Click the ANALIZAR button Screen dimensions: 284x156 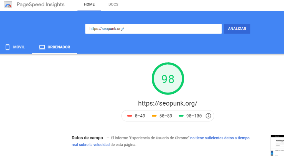237,29
